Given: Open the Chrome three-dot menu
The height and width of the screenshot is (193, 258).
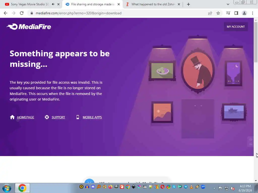Looking at the screenshot, I should tap(252, 13).
